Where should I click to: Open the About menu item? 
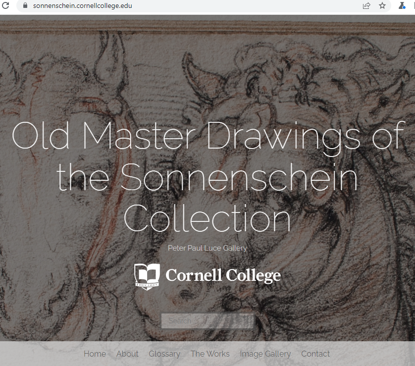[127, 354]
